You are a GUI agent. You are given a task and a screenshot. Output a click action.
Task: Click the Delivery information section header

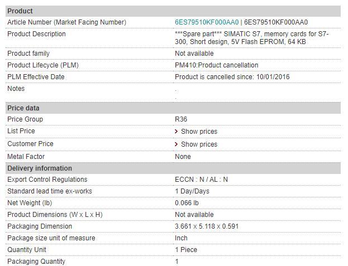pyautogui.click(x=40, y=168)
